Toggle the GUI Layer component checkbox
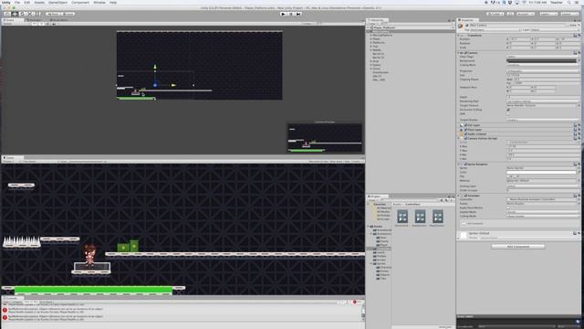 (466, 126)
